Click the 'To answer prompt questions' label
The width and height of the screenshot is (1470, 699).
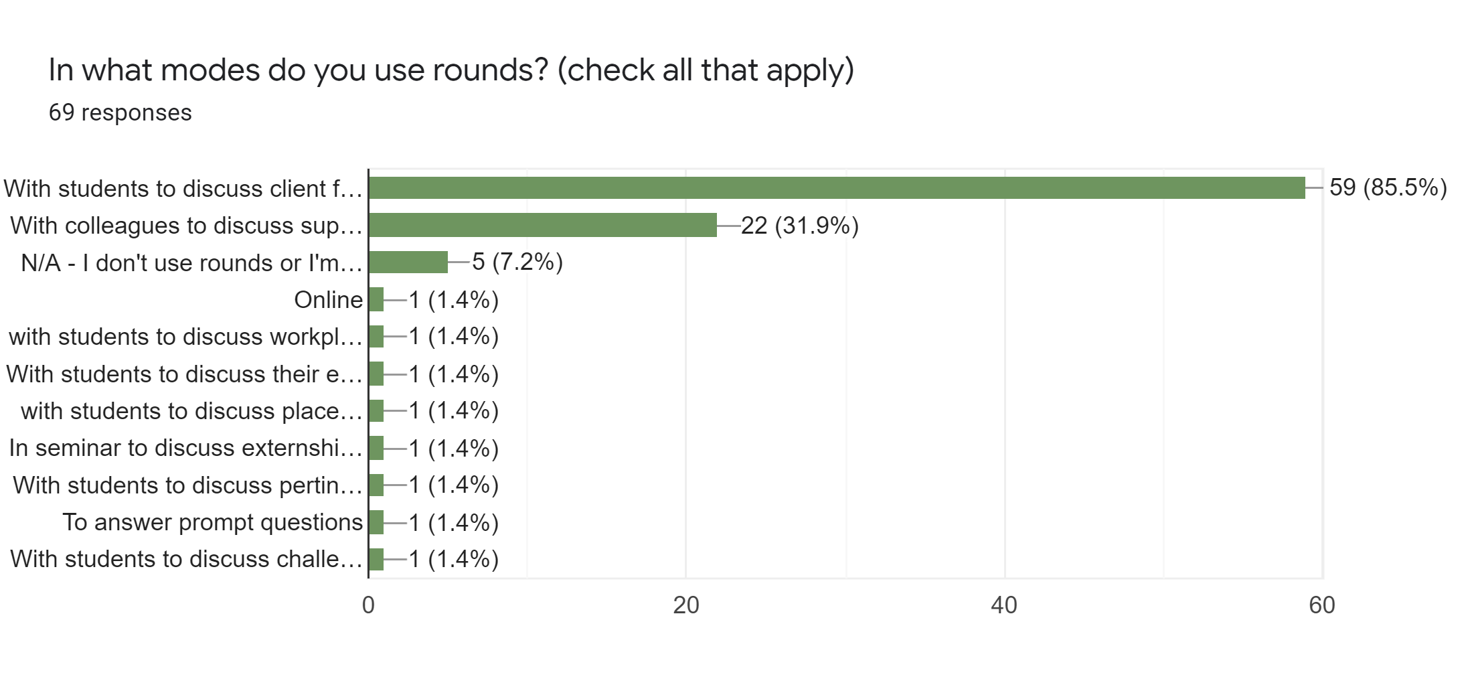[x=213, y=522]
